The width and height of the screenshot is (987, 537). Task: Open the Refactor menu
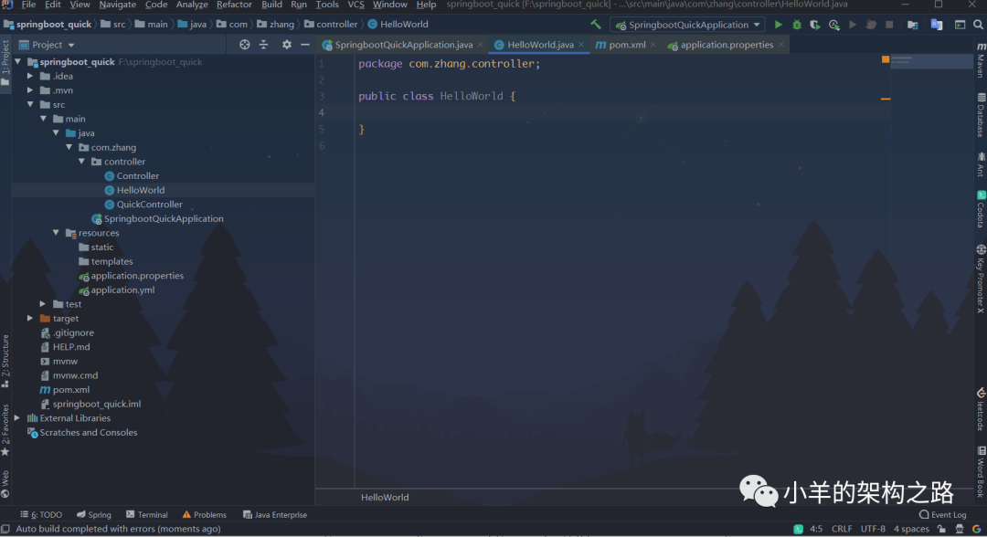(234, 5)
